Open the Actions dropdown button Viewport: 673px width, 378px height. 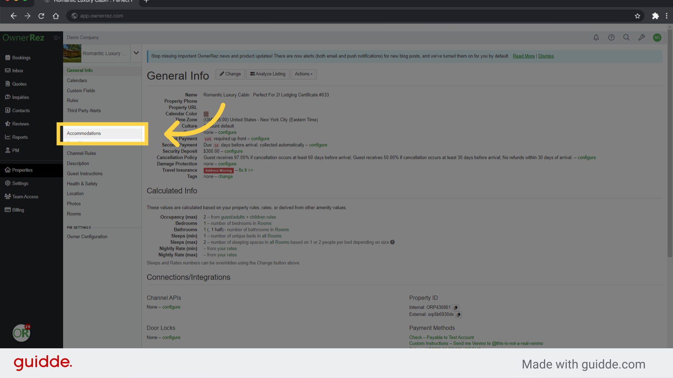click(x=304, y=74)
